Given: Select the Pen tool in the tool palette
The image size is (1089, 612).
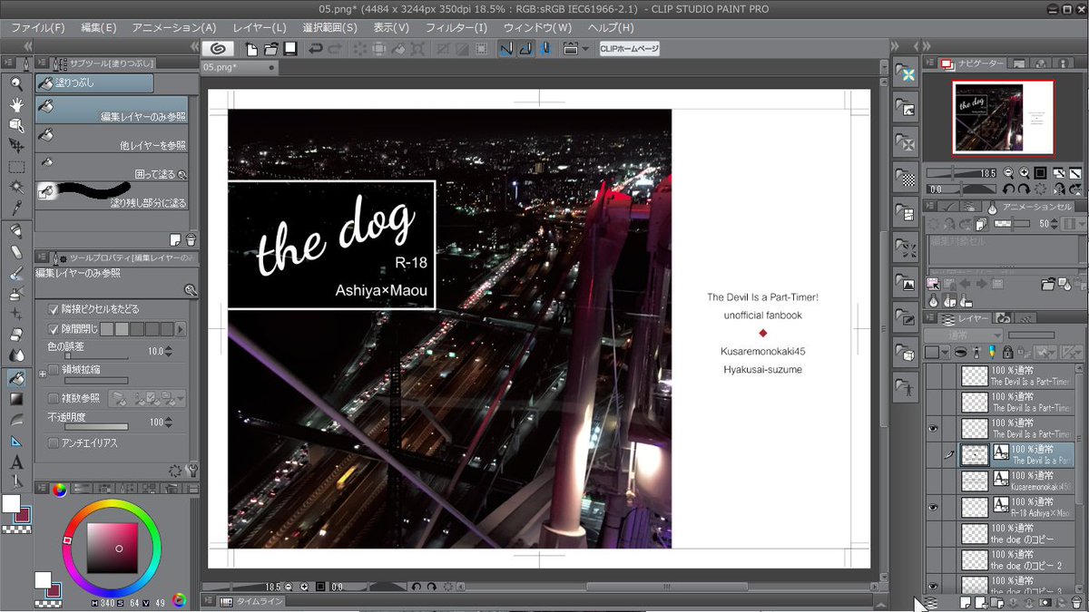Looking at the screenshot, I should [x=16, y=230].
